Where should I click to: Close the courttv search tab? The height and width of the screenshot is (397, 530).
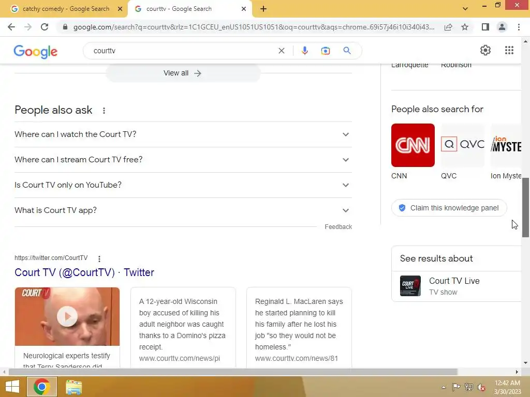244,9
